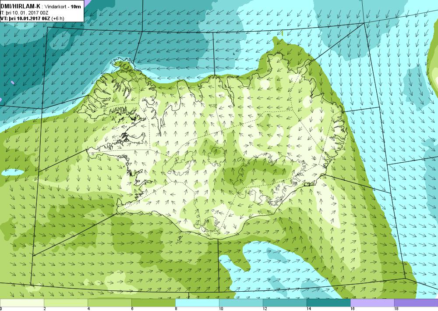Click the dark green 6–8 legend swatch
Viewport: 438px width, 311px height.
153,303
